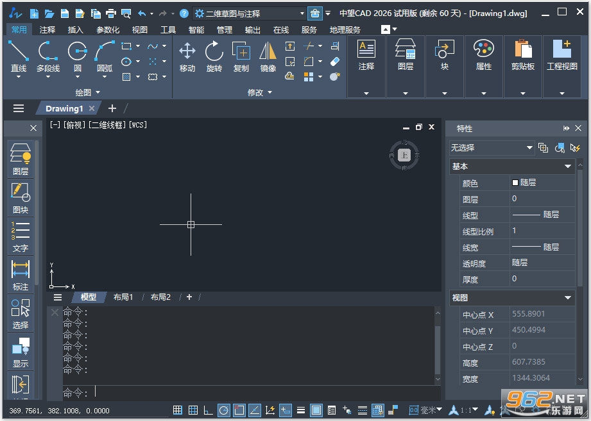Screen dimensions: 591x421
Task: Select the 圆弧 arc tool
Action: click(x=105, y=56)
